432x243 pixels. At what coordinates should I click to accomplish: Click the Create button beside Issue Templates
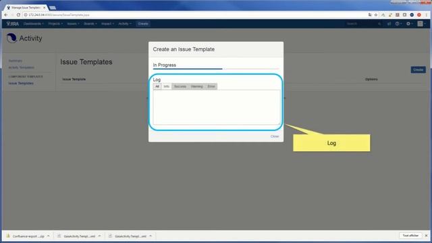click(418, 70)
